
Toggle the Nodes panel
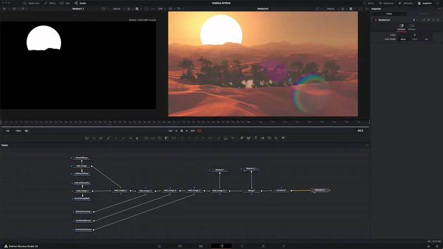pos(80,3)
